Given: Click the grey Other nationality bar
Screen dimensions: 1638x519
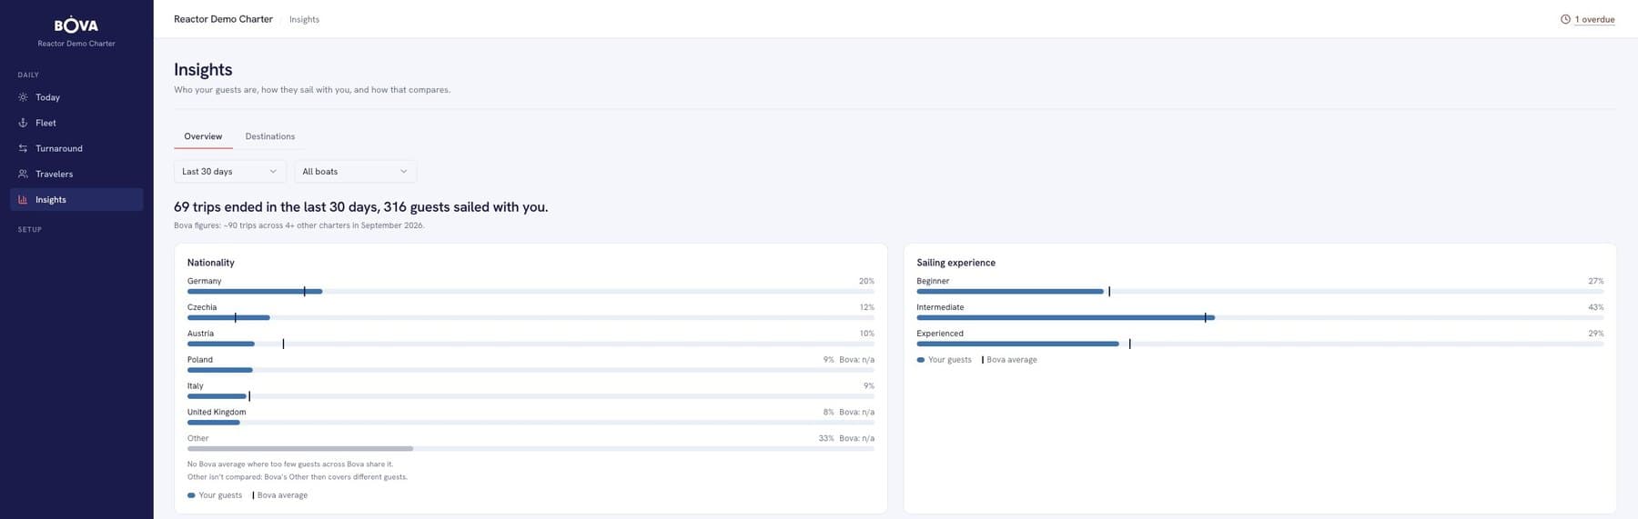Looking at the screenshot, I should click(300, 449).
